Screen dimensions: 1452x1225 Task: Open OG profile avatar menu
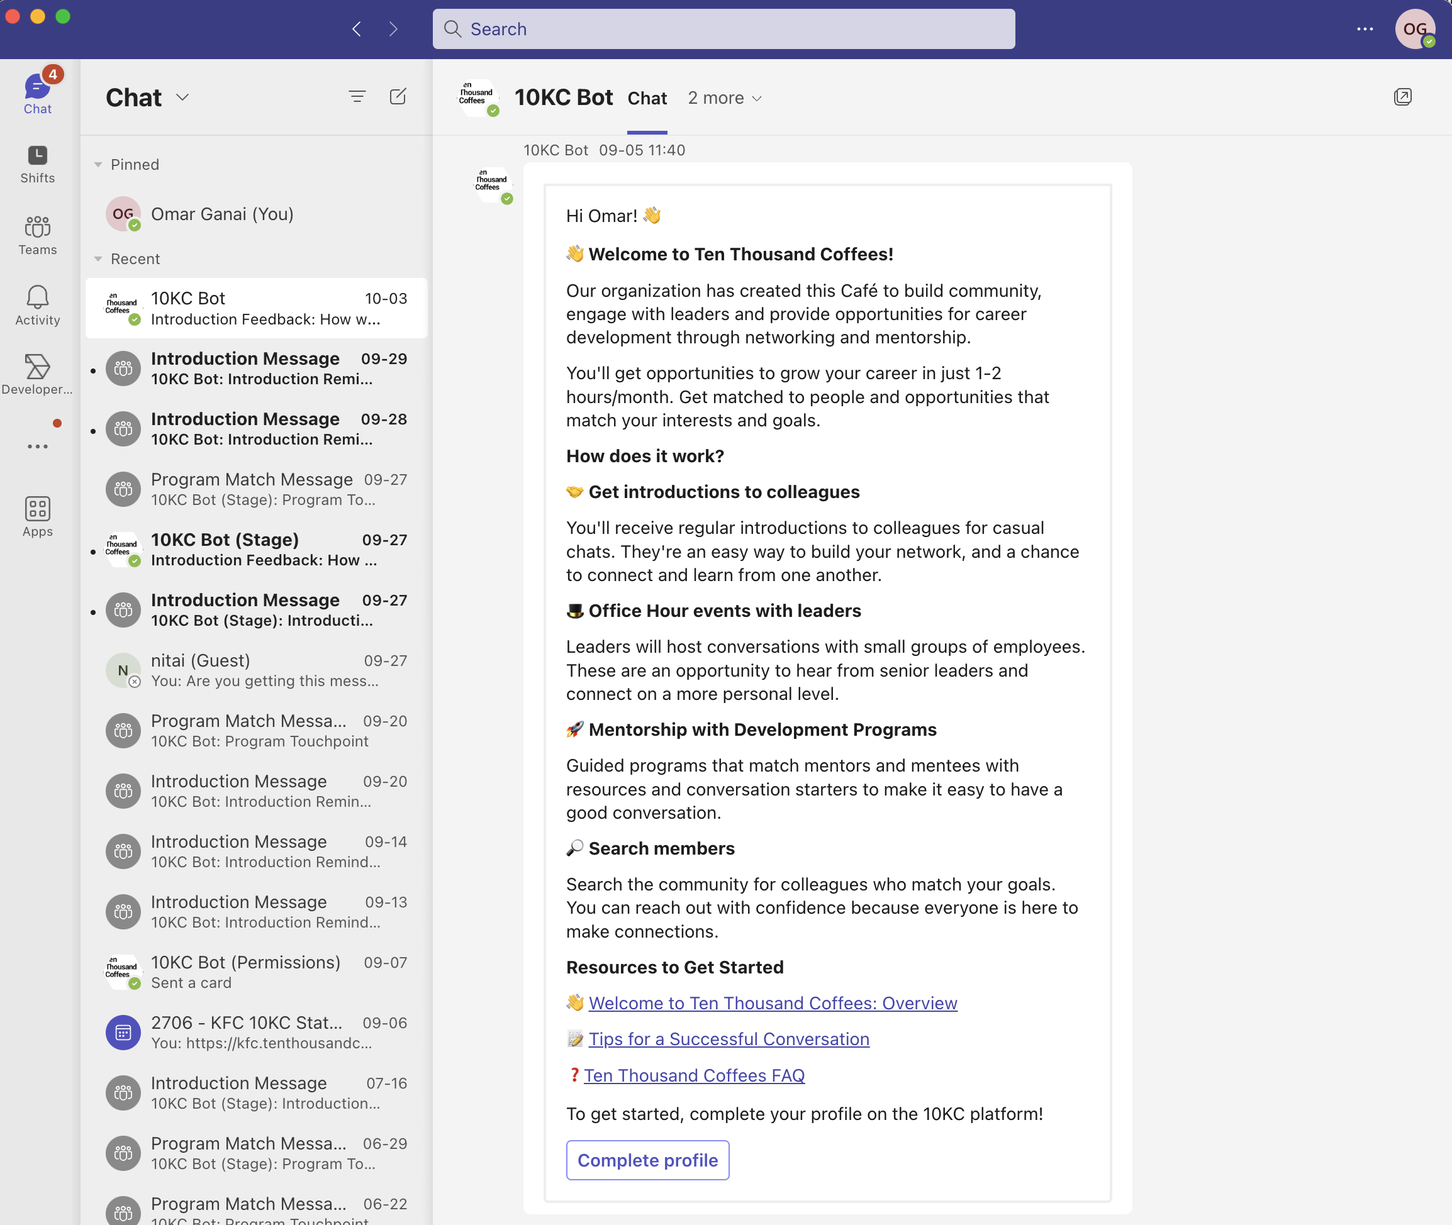(1414, 29)
